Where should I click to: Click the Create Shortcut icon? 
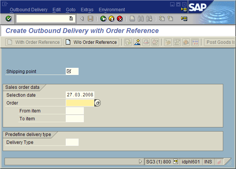(x=170, y=19)
